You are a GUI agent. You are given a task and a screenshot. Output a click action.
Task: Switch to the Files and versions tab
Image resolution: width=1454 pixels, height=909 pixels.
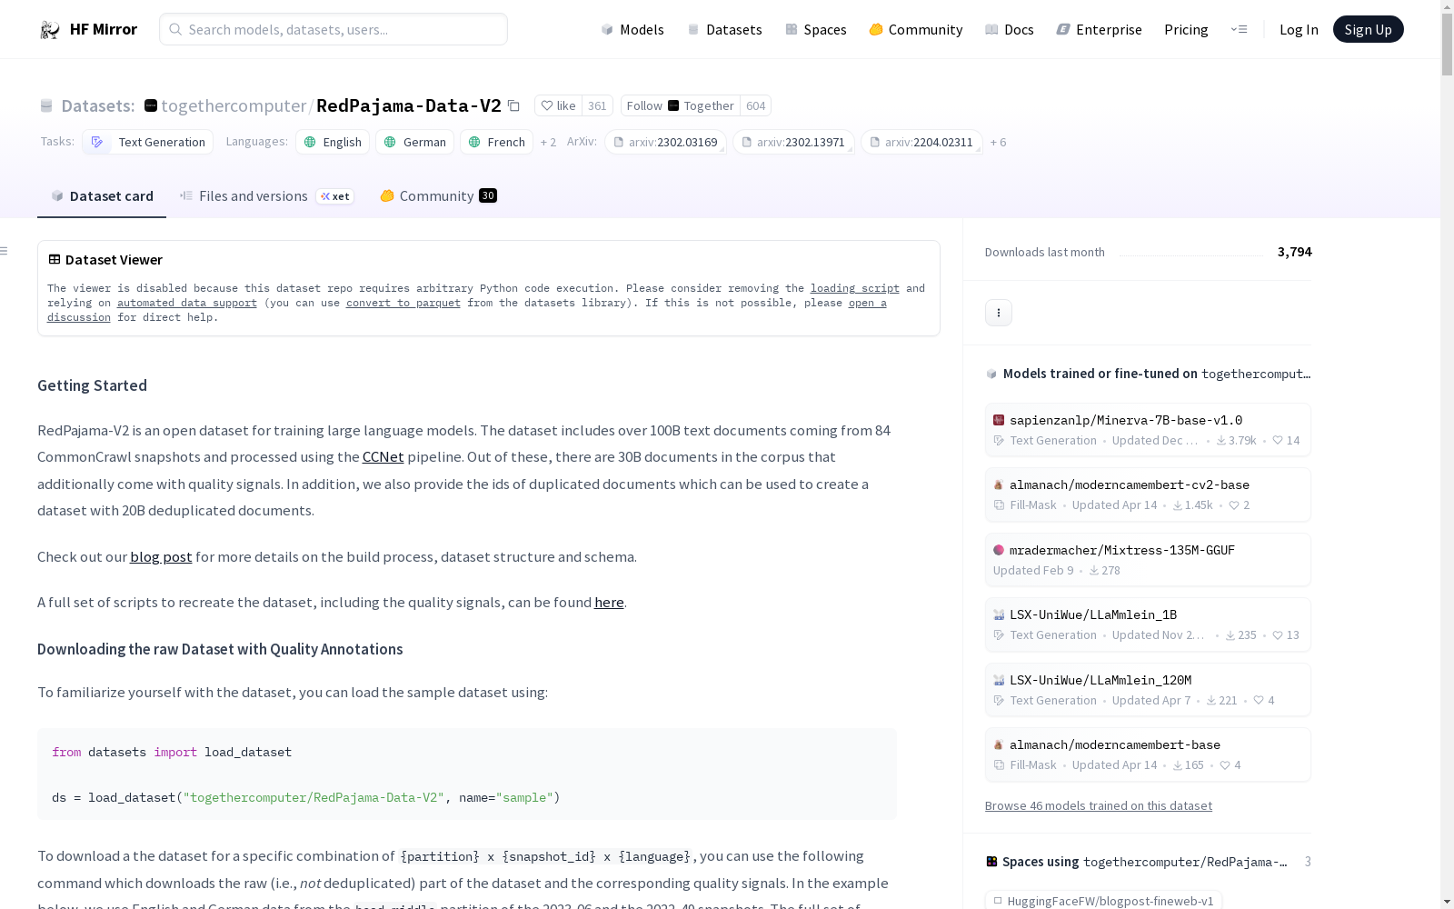[x=266, y=196]
